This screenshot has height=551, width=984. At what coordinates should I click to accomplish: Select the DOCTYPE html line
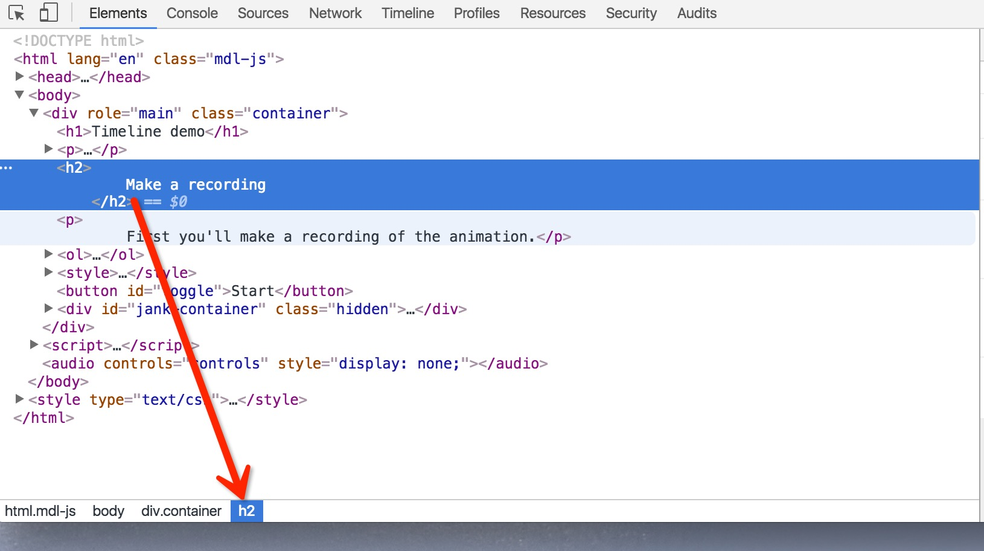pyautogui.click(x=78, y=40)
